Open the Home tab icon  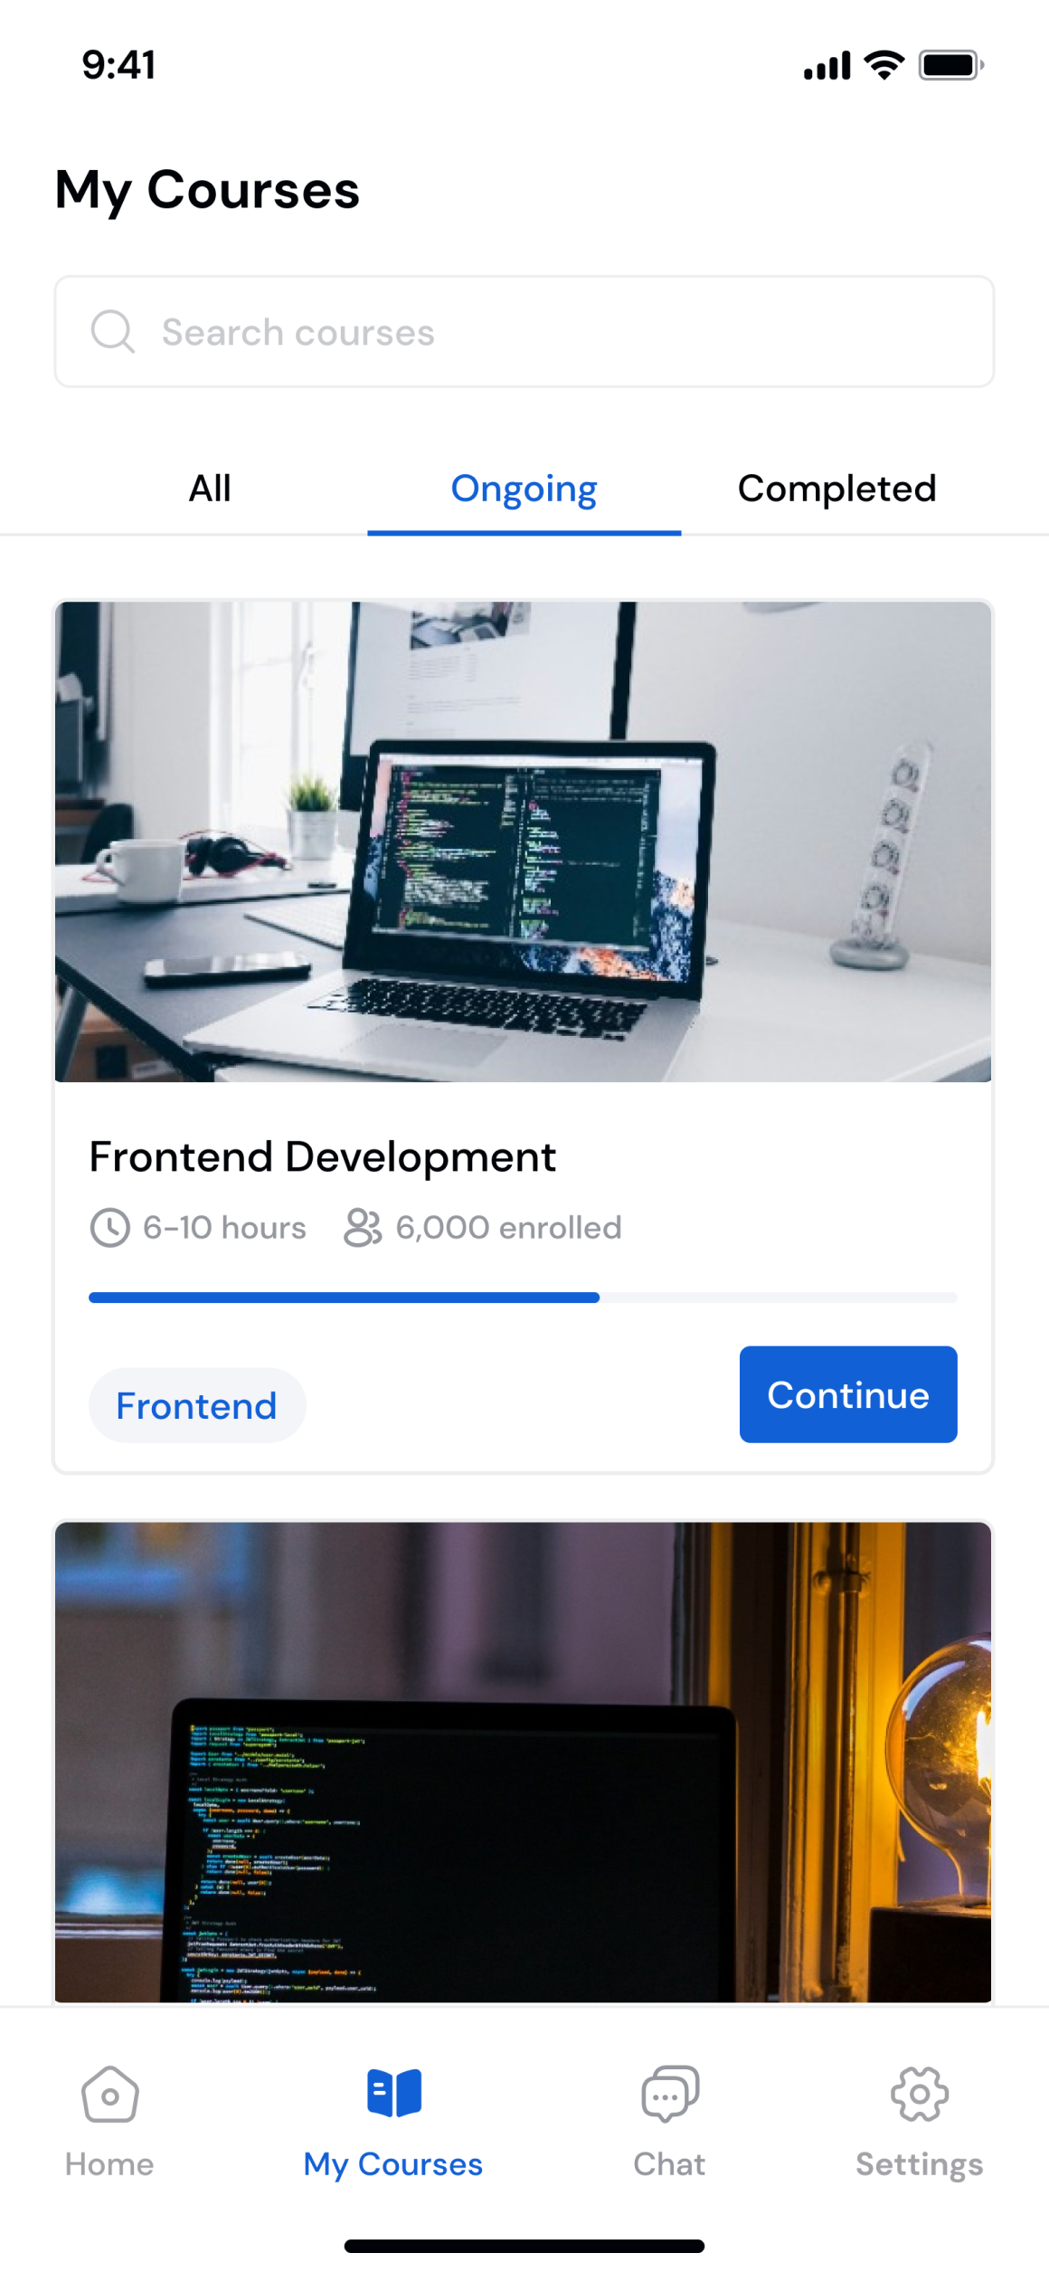pyautogui.click(x=109, y=2094)
